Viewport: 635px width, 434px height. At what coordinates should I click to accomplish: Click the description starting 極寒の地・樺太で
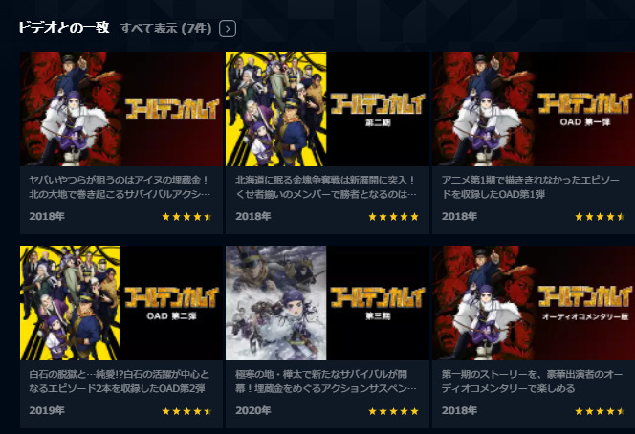[326, 381]
